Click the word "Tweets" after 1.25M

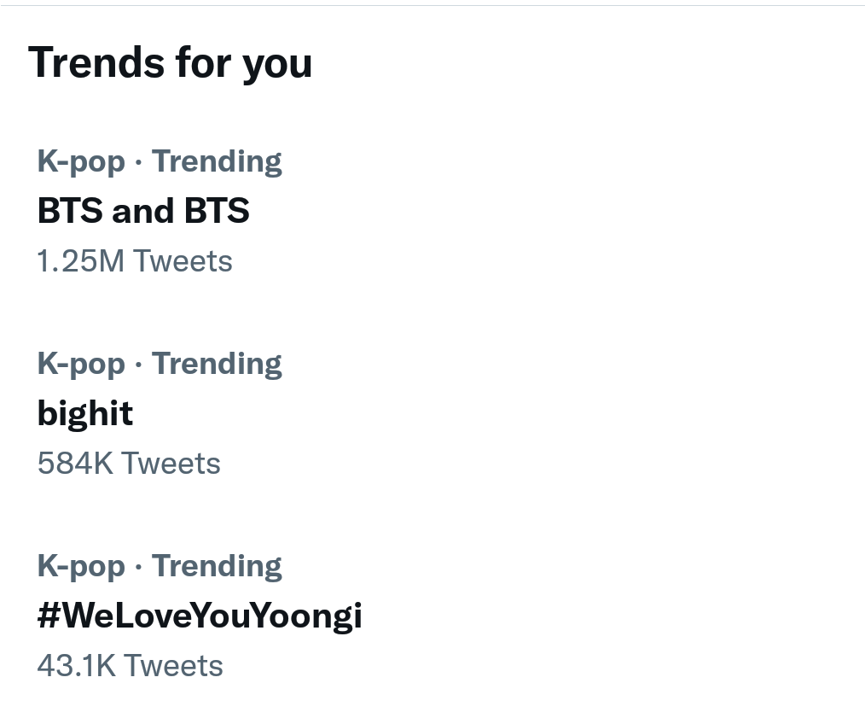(x=183, y=261)
